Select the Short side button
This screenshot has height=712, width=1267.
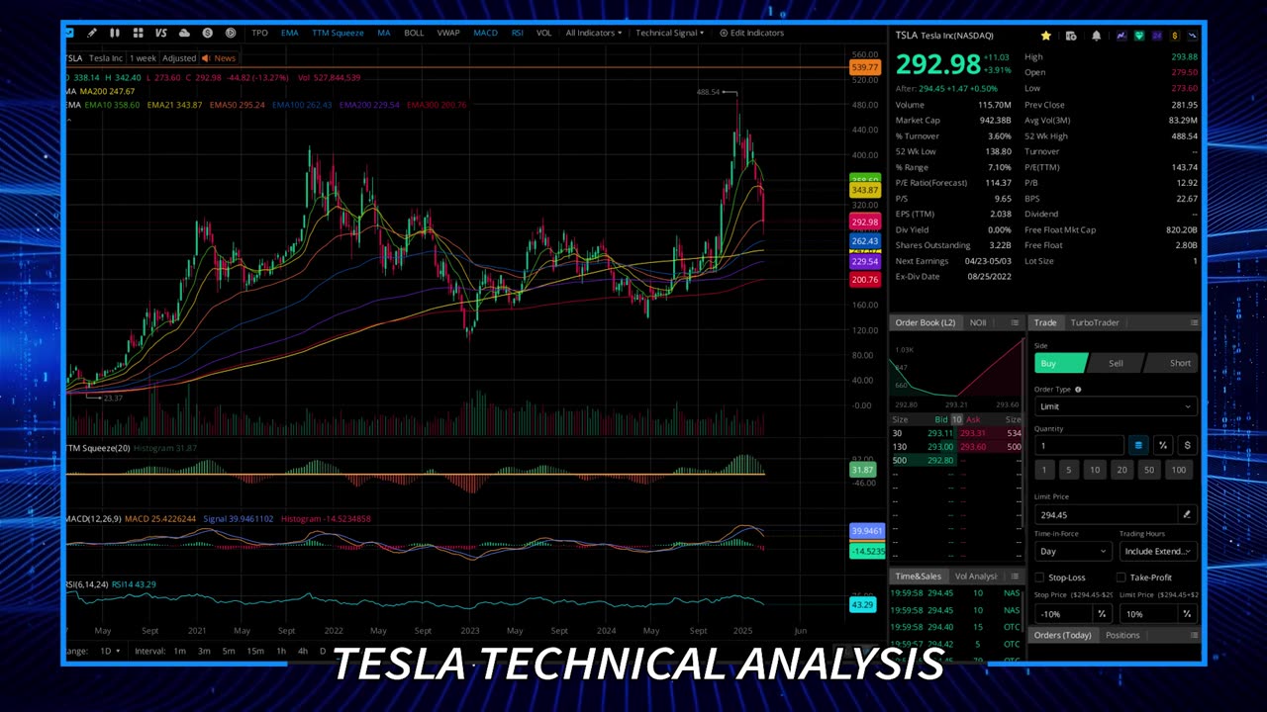point(1171,363)
